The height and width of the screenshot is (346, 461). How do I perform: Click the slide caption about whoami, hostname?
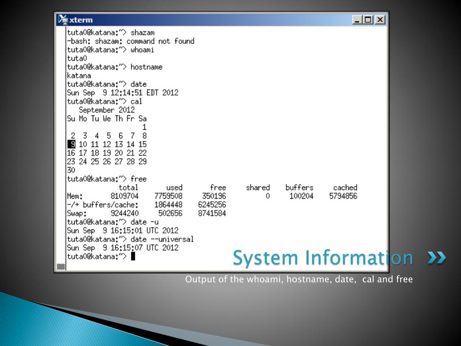[299, 279]
